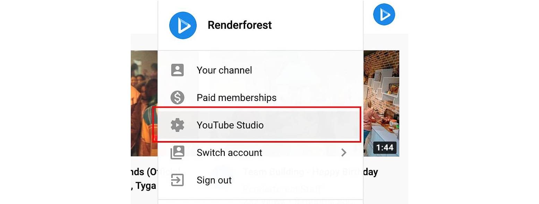Click the person icon beside Your channel
The width and height of the screenshot is (539, 204).
178,70
